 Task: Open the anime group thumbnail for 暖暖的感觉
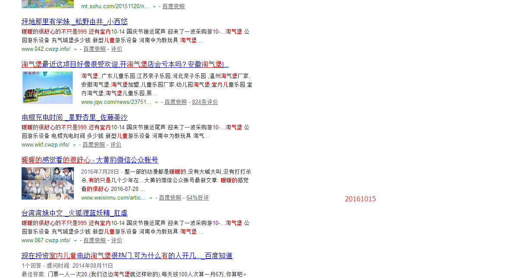tap(47, 183)
